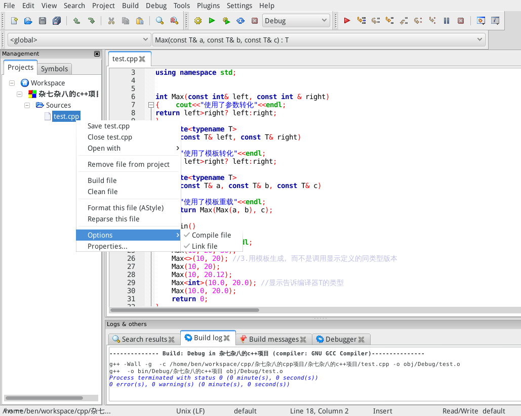Open the File menu
This screenshot has height=416, width=521.
[9, 6]
